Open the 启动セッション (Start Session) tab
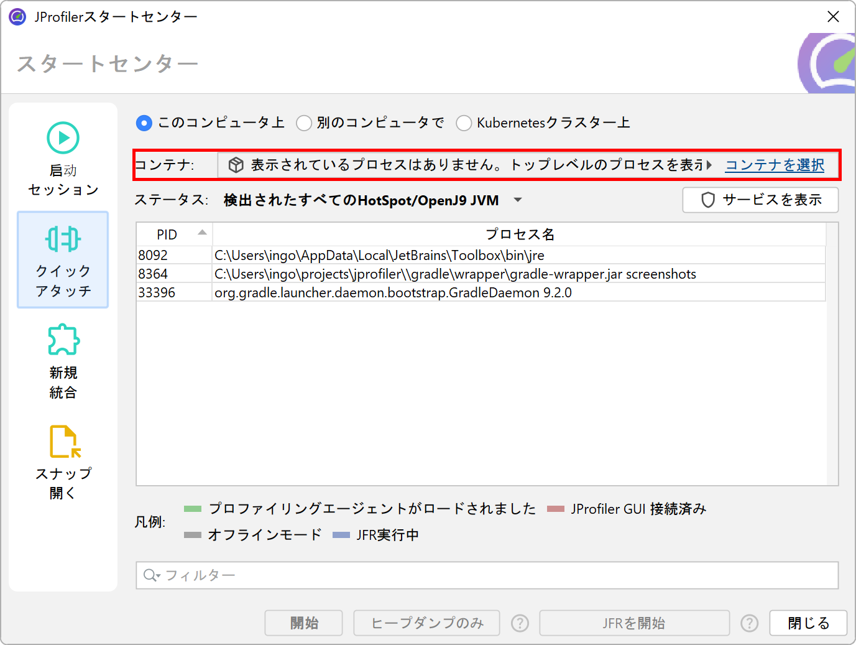 point(63,159)
